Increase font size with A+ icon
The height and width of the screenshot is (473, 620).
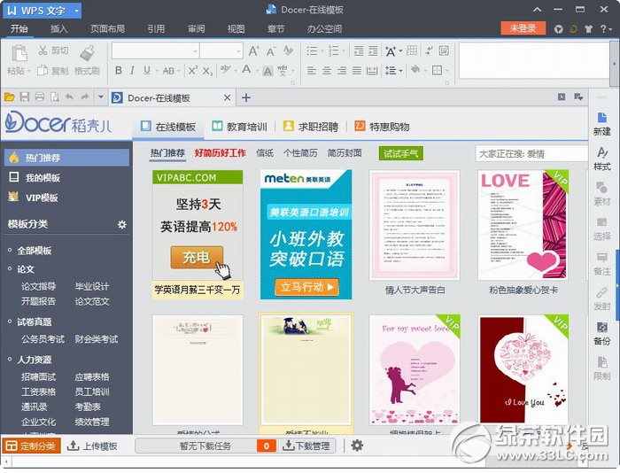[x=254, y=50]
